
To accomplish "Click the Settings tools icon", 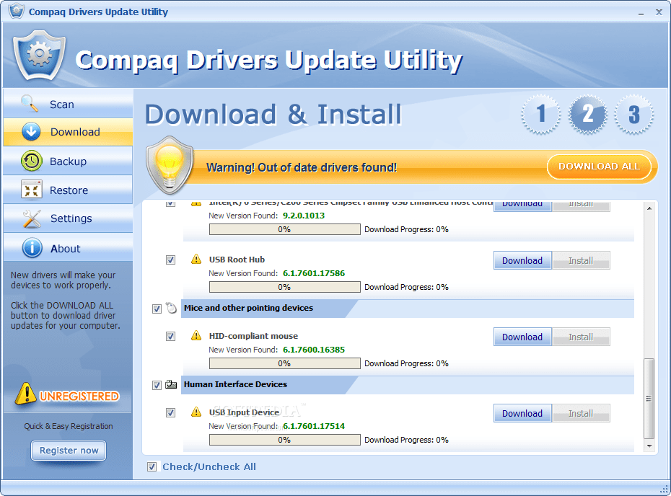I will pos(32,218).
